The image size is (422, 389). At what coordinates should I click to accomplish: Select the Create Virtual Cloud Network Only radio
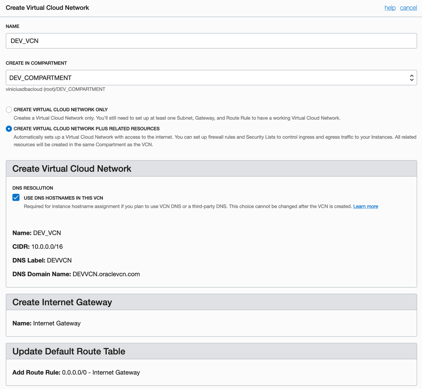[9, 110]
